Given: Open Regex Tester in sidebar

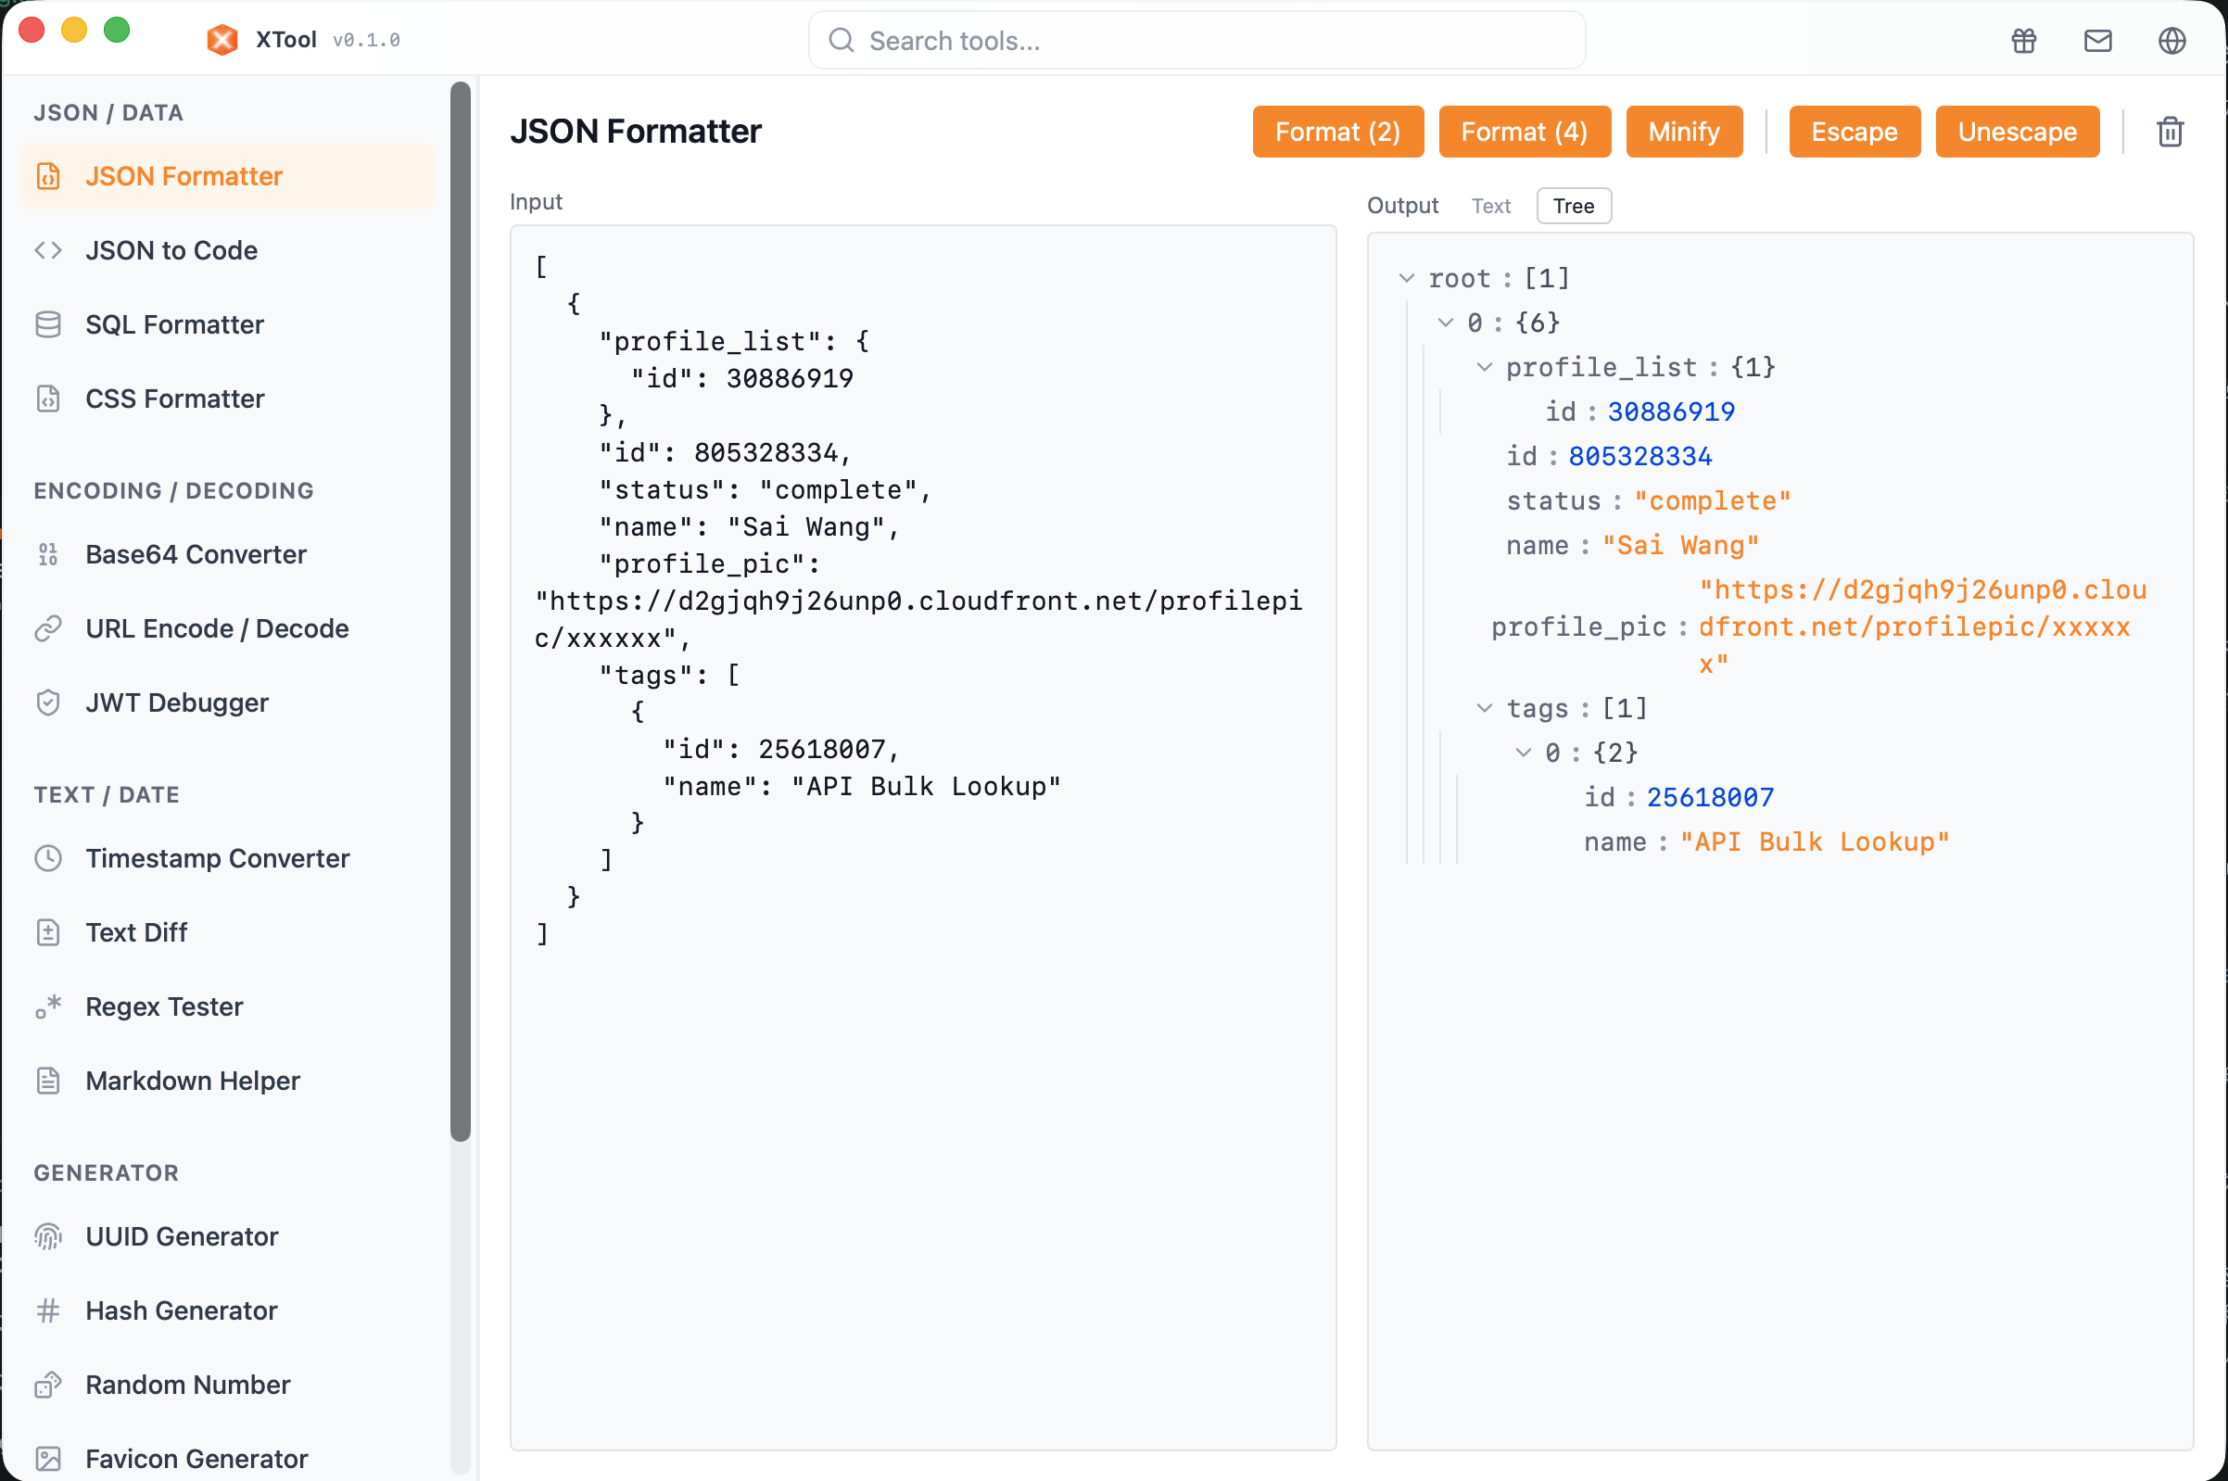Looking at the screenshot, I should pos(164,1006).
